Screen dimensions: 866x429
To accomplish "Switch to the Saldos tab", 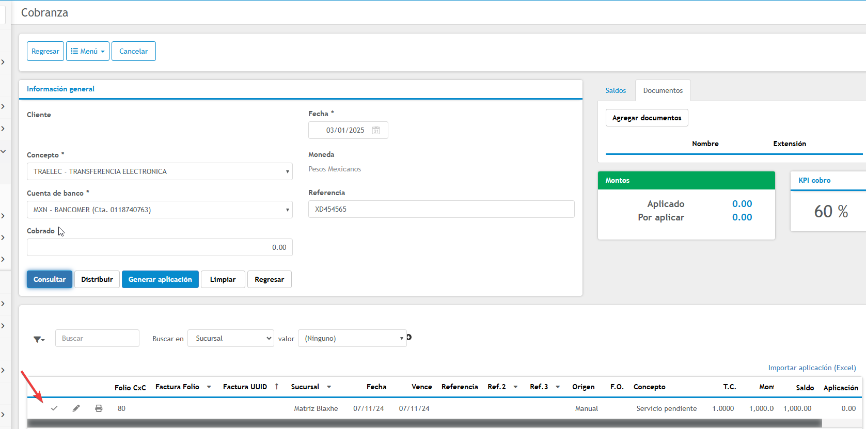I will coord(616,90).
